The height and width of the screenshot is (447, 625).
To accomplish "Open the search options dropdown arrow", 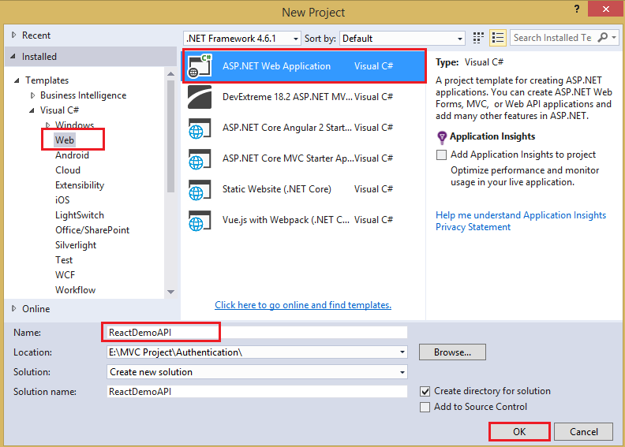I will click(614, 37).
